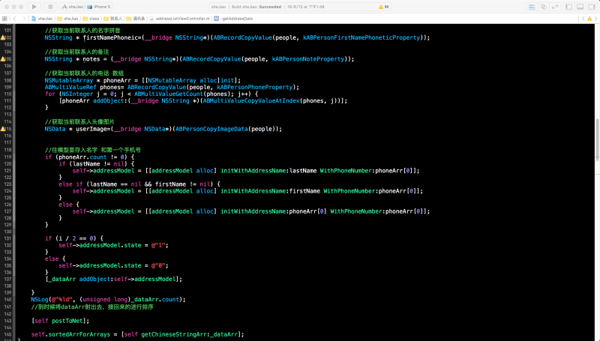Go forward in jump bar history
This screenshot has height=341, width=600.
(x=23, y=16)
